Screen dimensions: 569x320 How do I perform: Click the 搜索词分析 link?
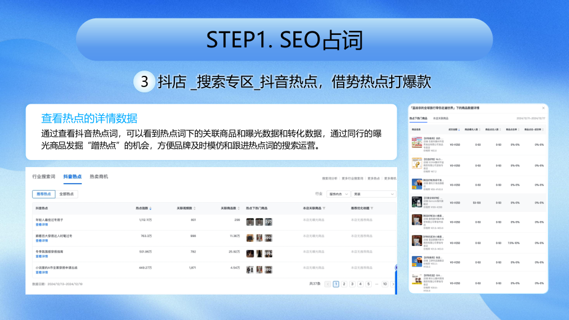[x=330, y=178]
